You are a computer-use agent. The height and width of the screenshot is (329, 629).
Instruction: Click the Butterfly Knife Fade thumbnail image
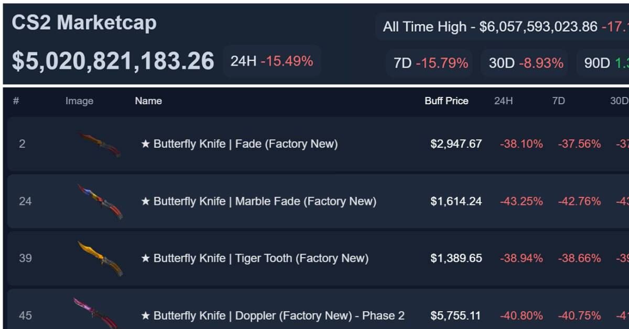(x=100, y=144)
